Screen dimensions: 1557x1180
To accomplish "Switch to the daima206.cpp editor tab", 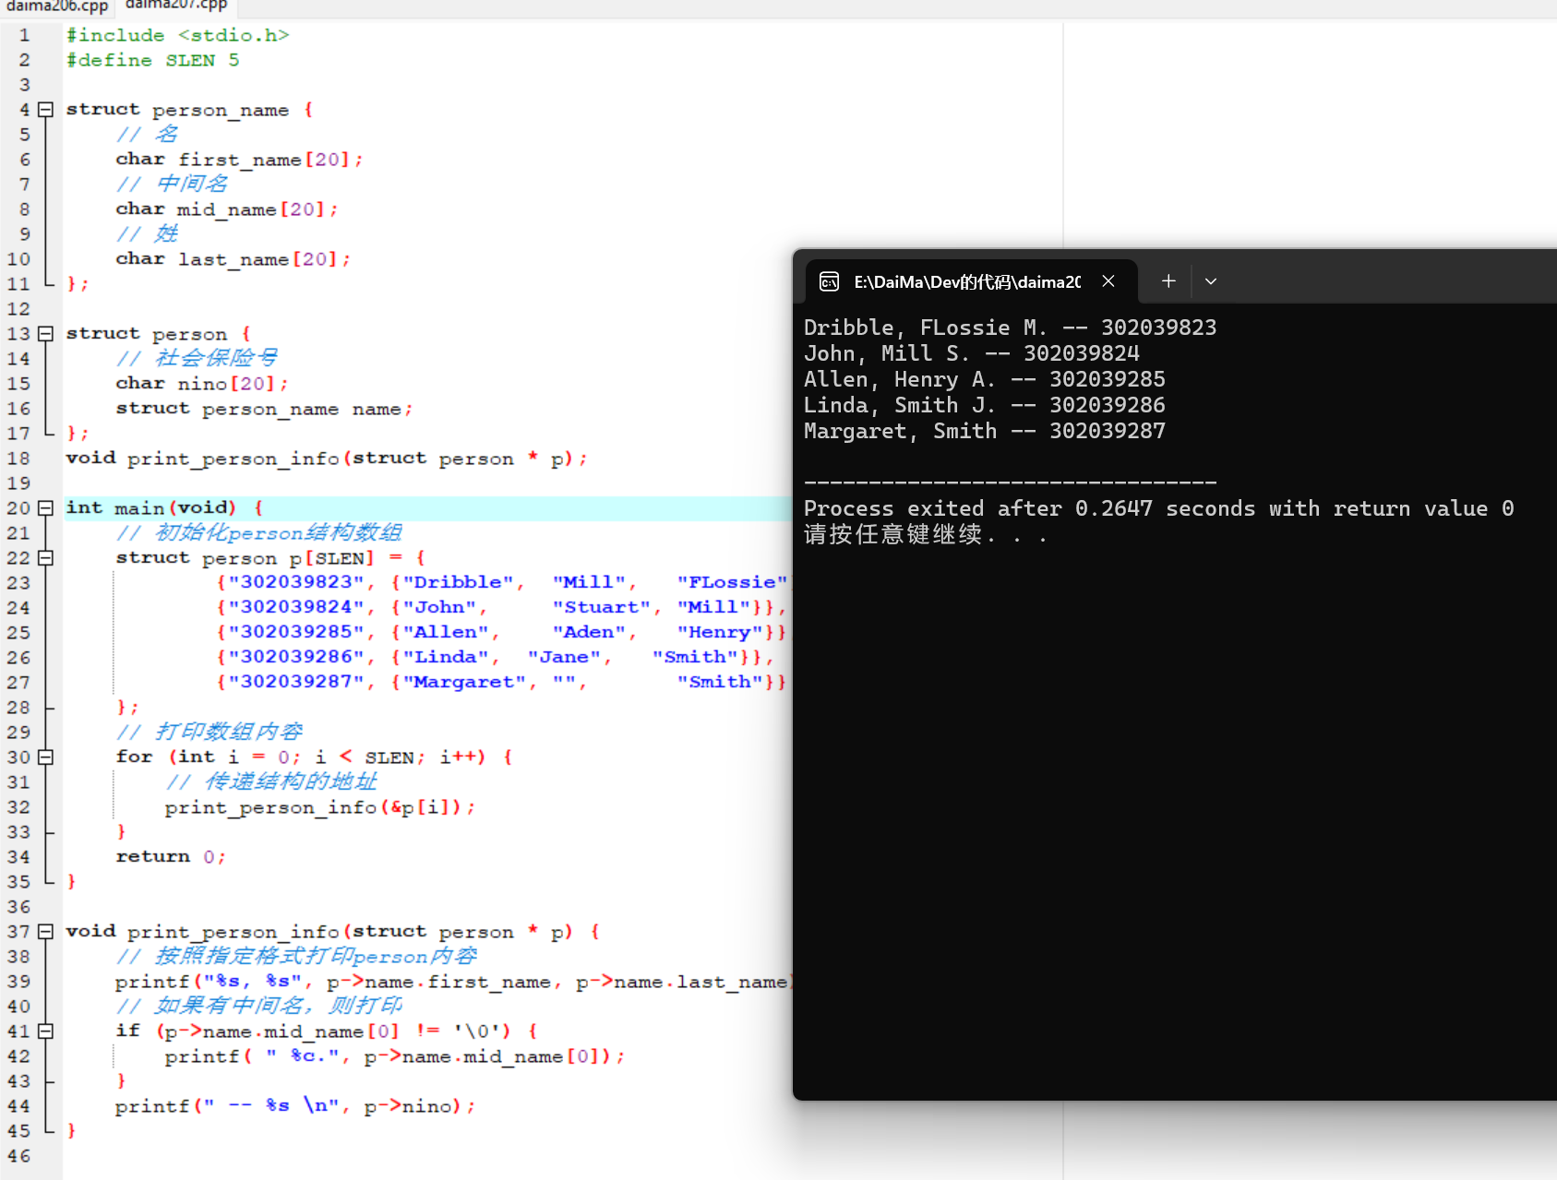I will click(57, 6).
